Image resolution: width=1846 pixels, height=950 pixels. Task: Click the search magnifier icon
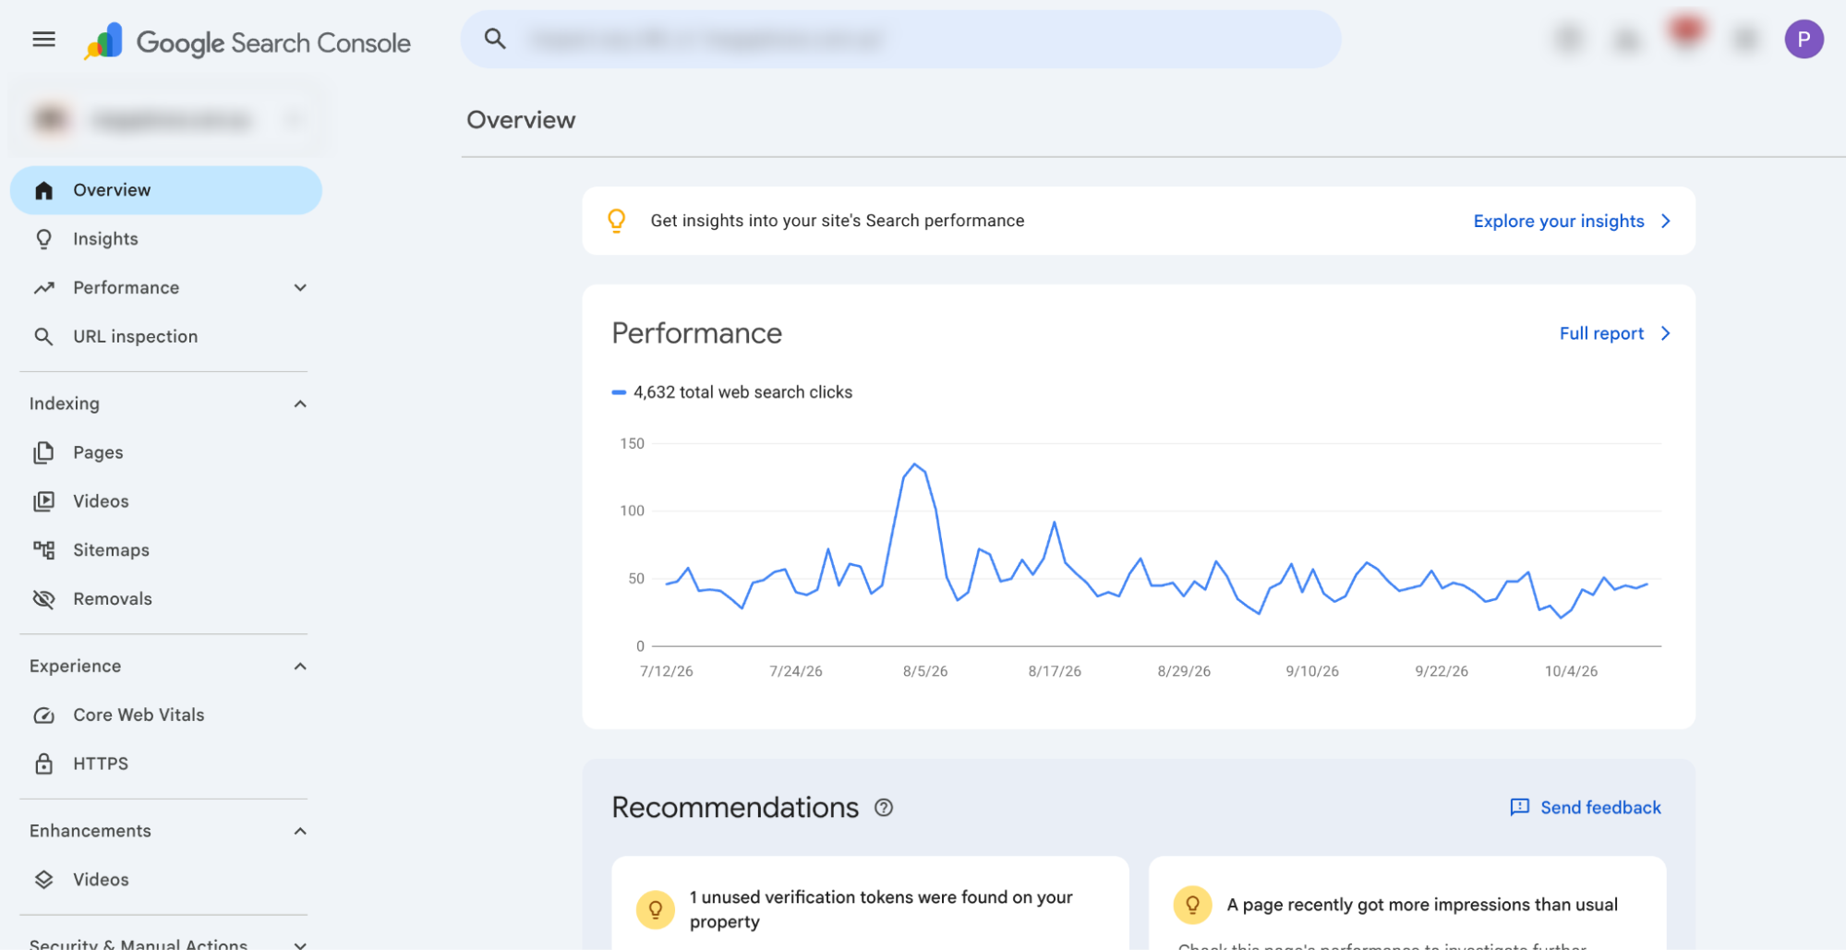coord(495,39)
